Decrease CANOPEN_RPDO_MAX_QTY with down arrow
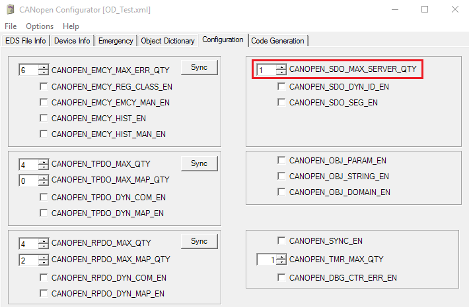The height and width of the screenshot is (307, 469). (x=44, y=246)
